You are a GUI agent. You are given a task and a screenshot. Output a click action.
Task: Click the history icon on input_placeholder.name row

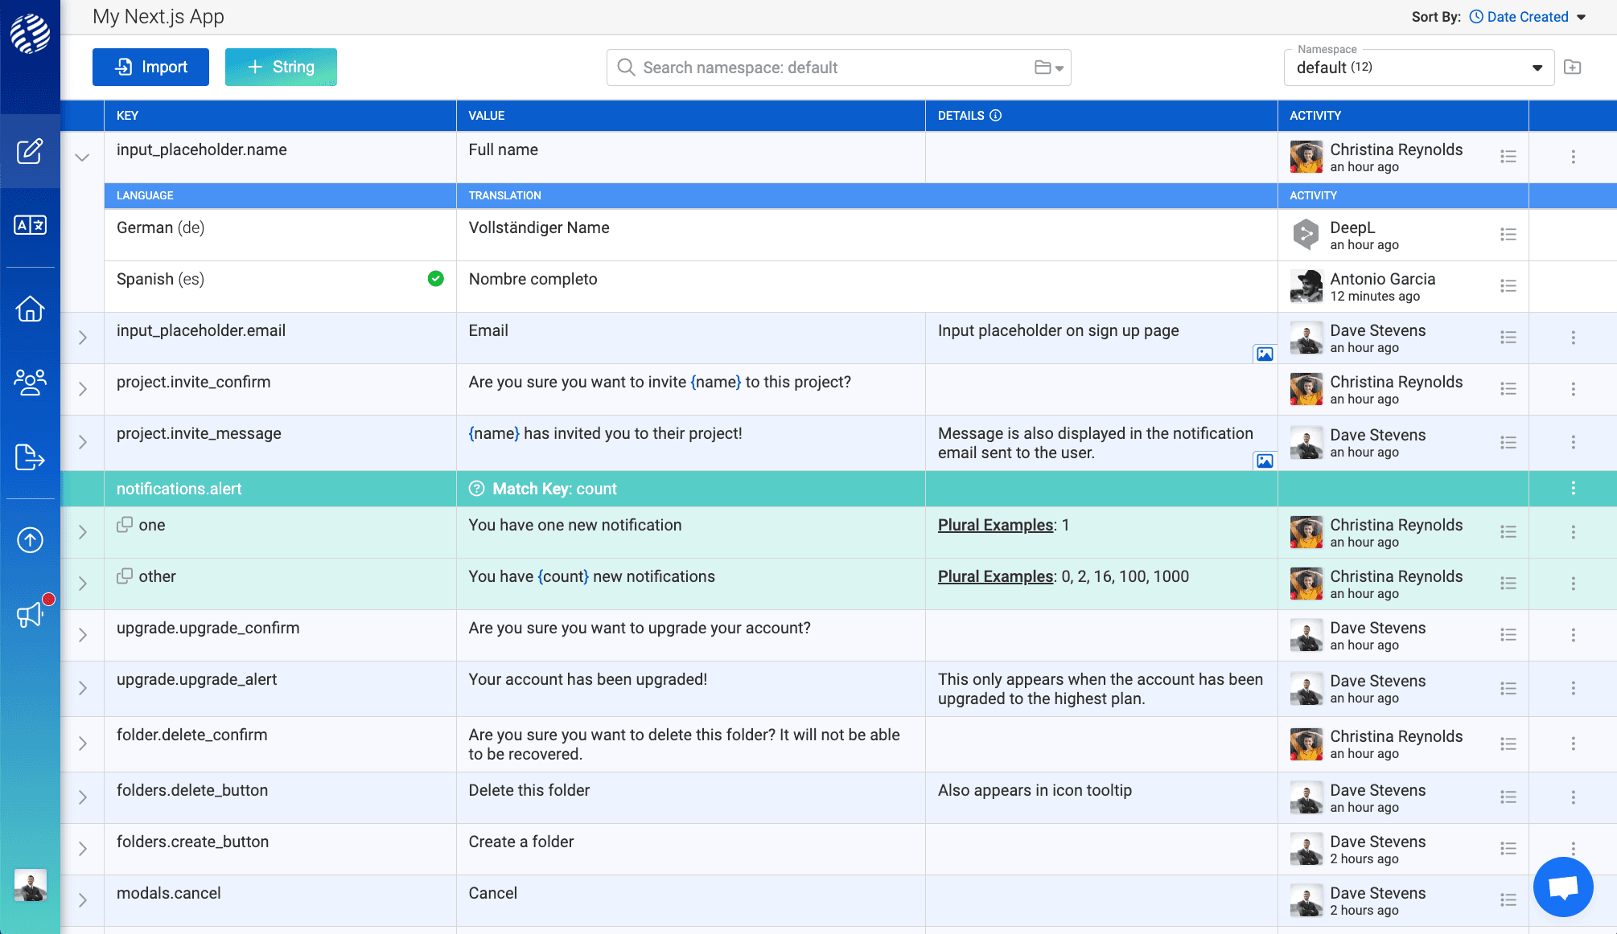1509,156
